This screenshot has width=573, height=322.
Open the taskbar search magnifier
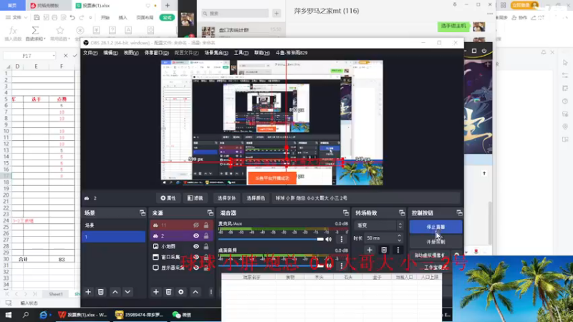26,315
